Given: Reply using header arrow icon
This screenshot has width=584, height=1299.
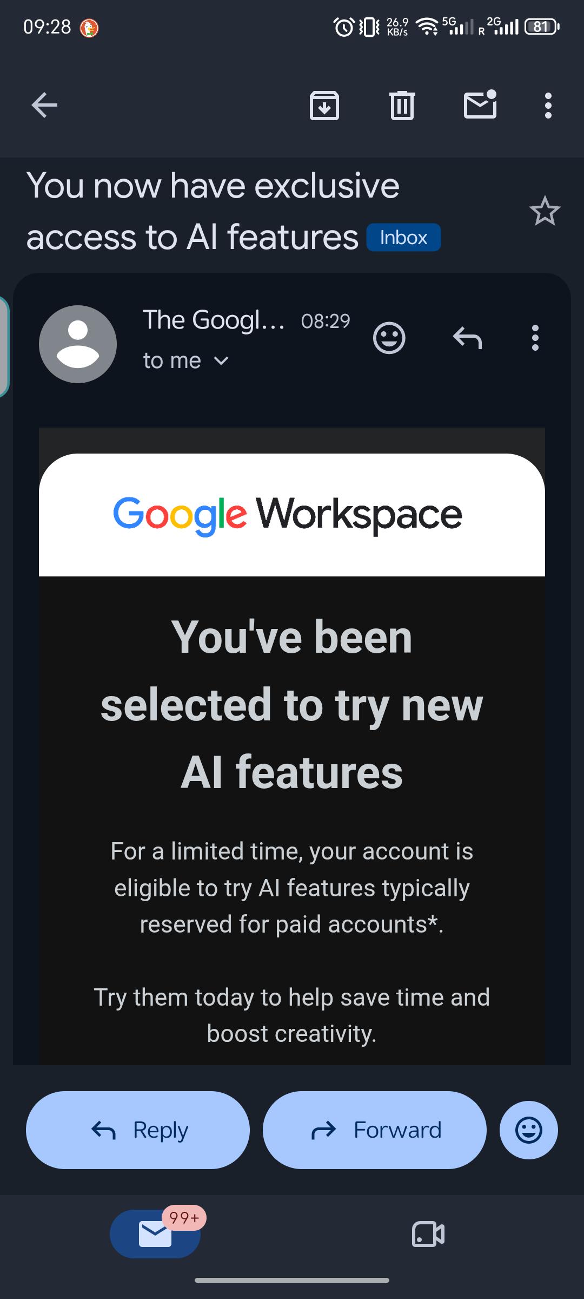Looking at the screenshot, I should (467, 338).
